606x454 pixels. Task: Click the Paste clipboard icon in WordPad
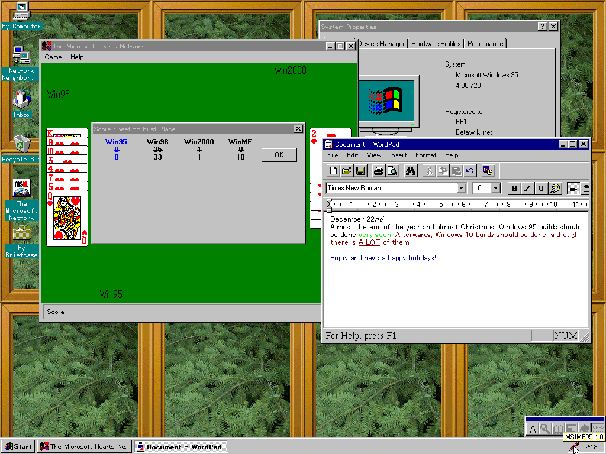(x=456, y=171)
